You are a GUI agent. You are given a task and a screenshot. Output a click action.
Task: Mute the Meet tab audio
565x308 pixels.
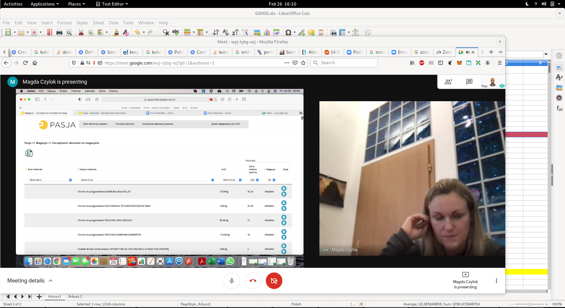click(x=468, y=52)
